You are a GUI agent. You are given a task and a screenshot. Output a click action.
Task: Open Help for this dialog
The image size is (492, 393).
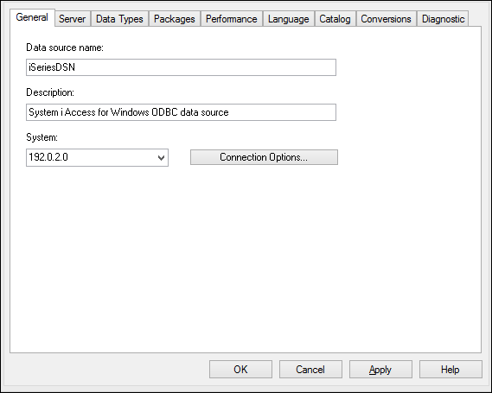[450, 370]
